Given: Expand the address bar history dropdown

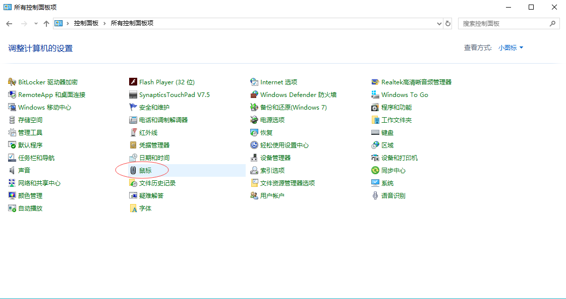Looking at the screenshot, I should (439, 23).
